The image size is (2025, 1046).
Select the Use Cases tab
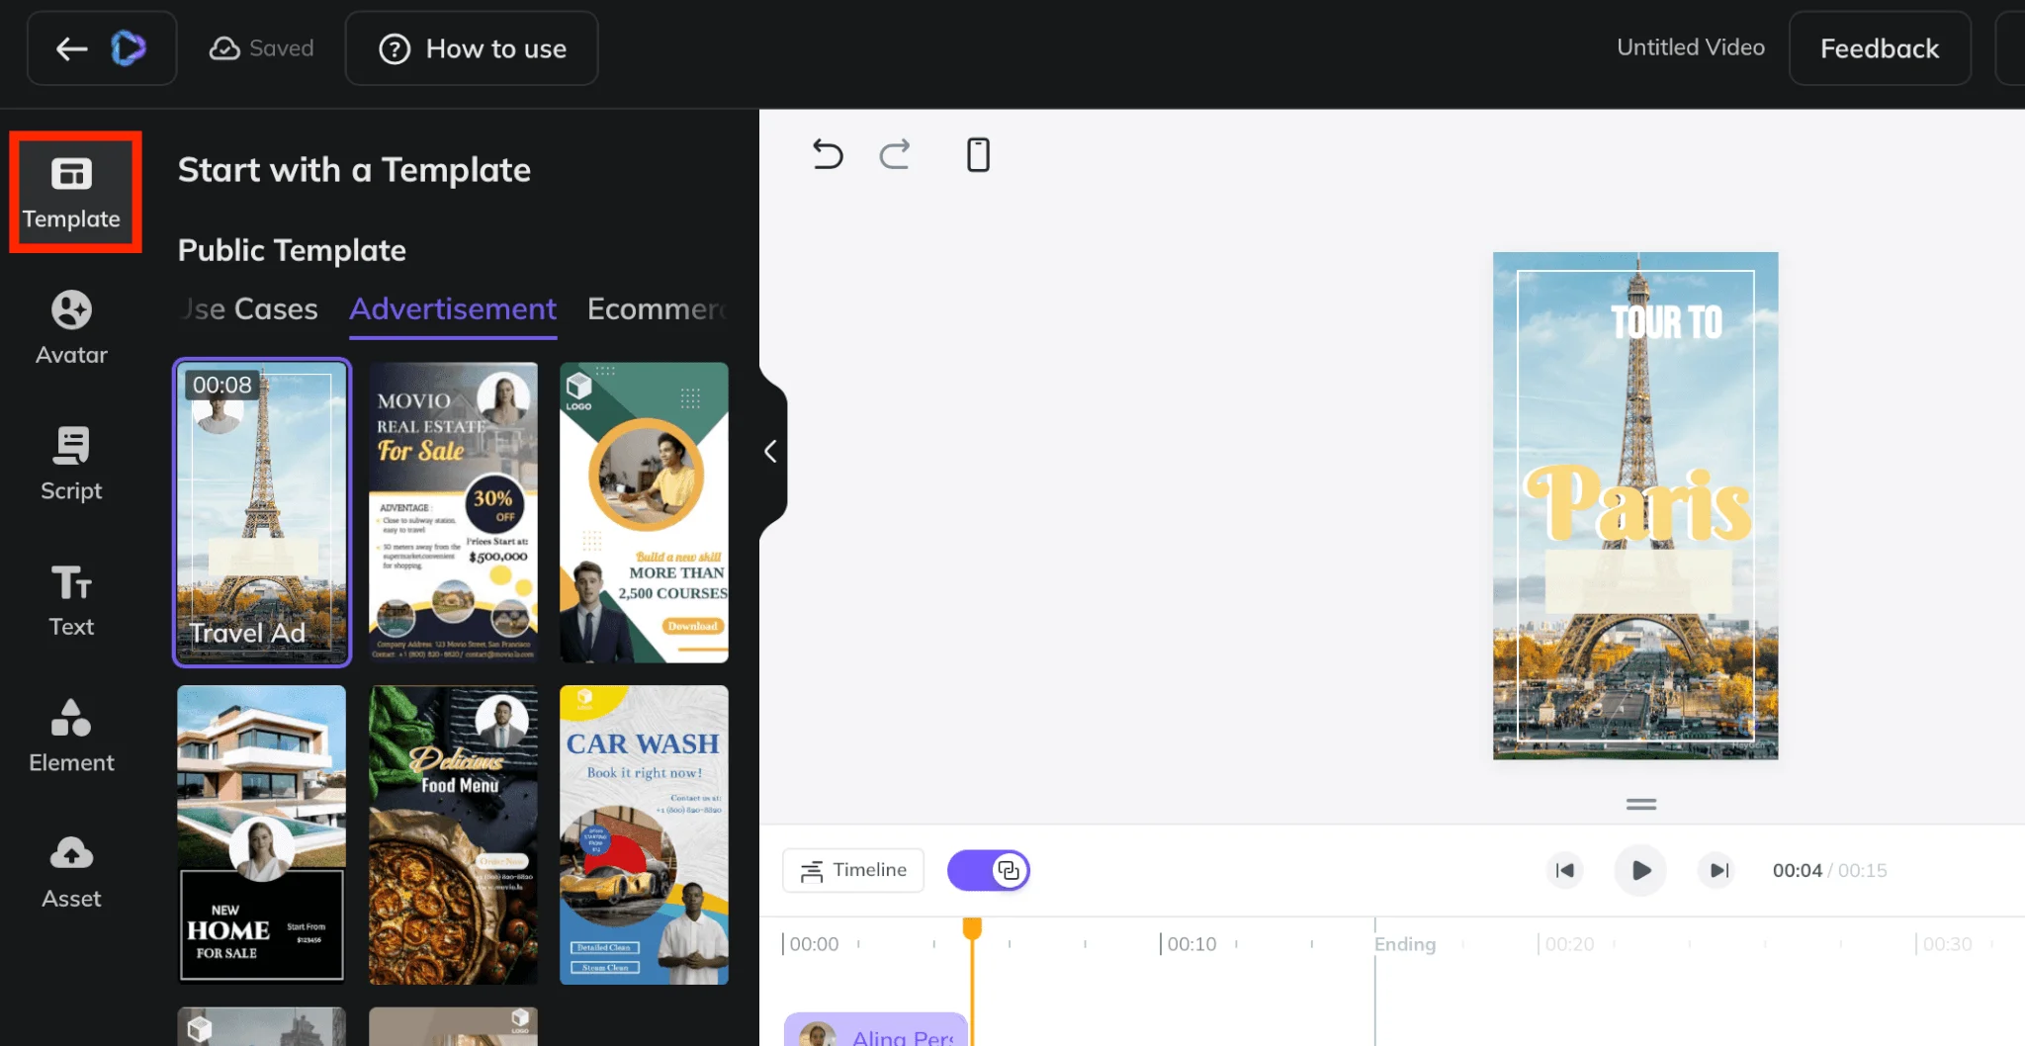click(251, 309)
